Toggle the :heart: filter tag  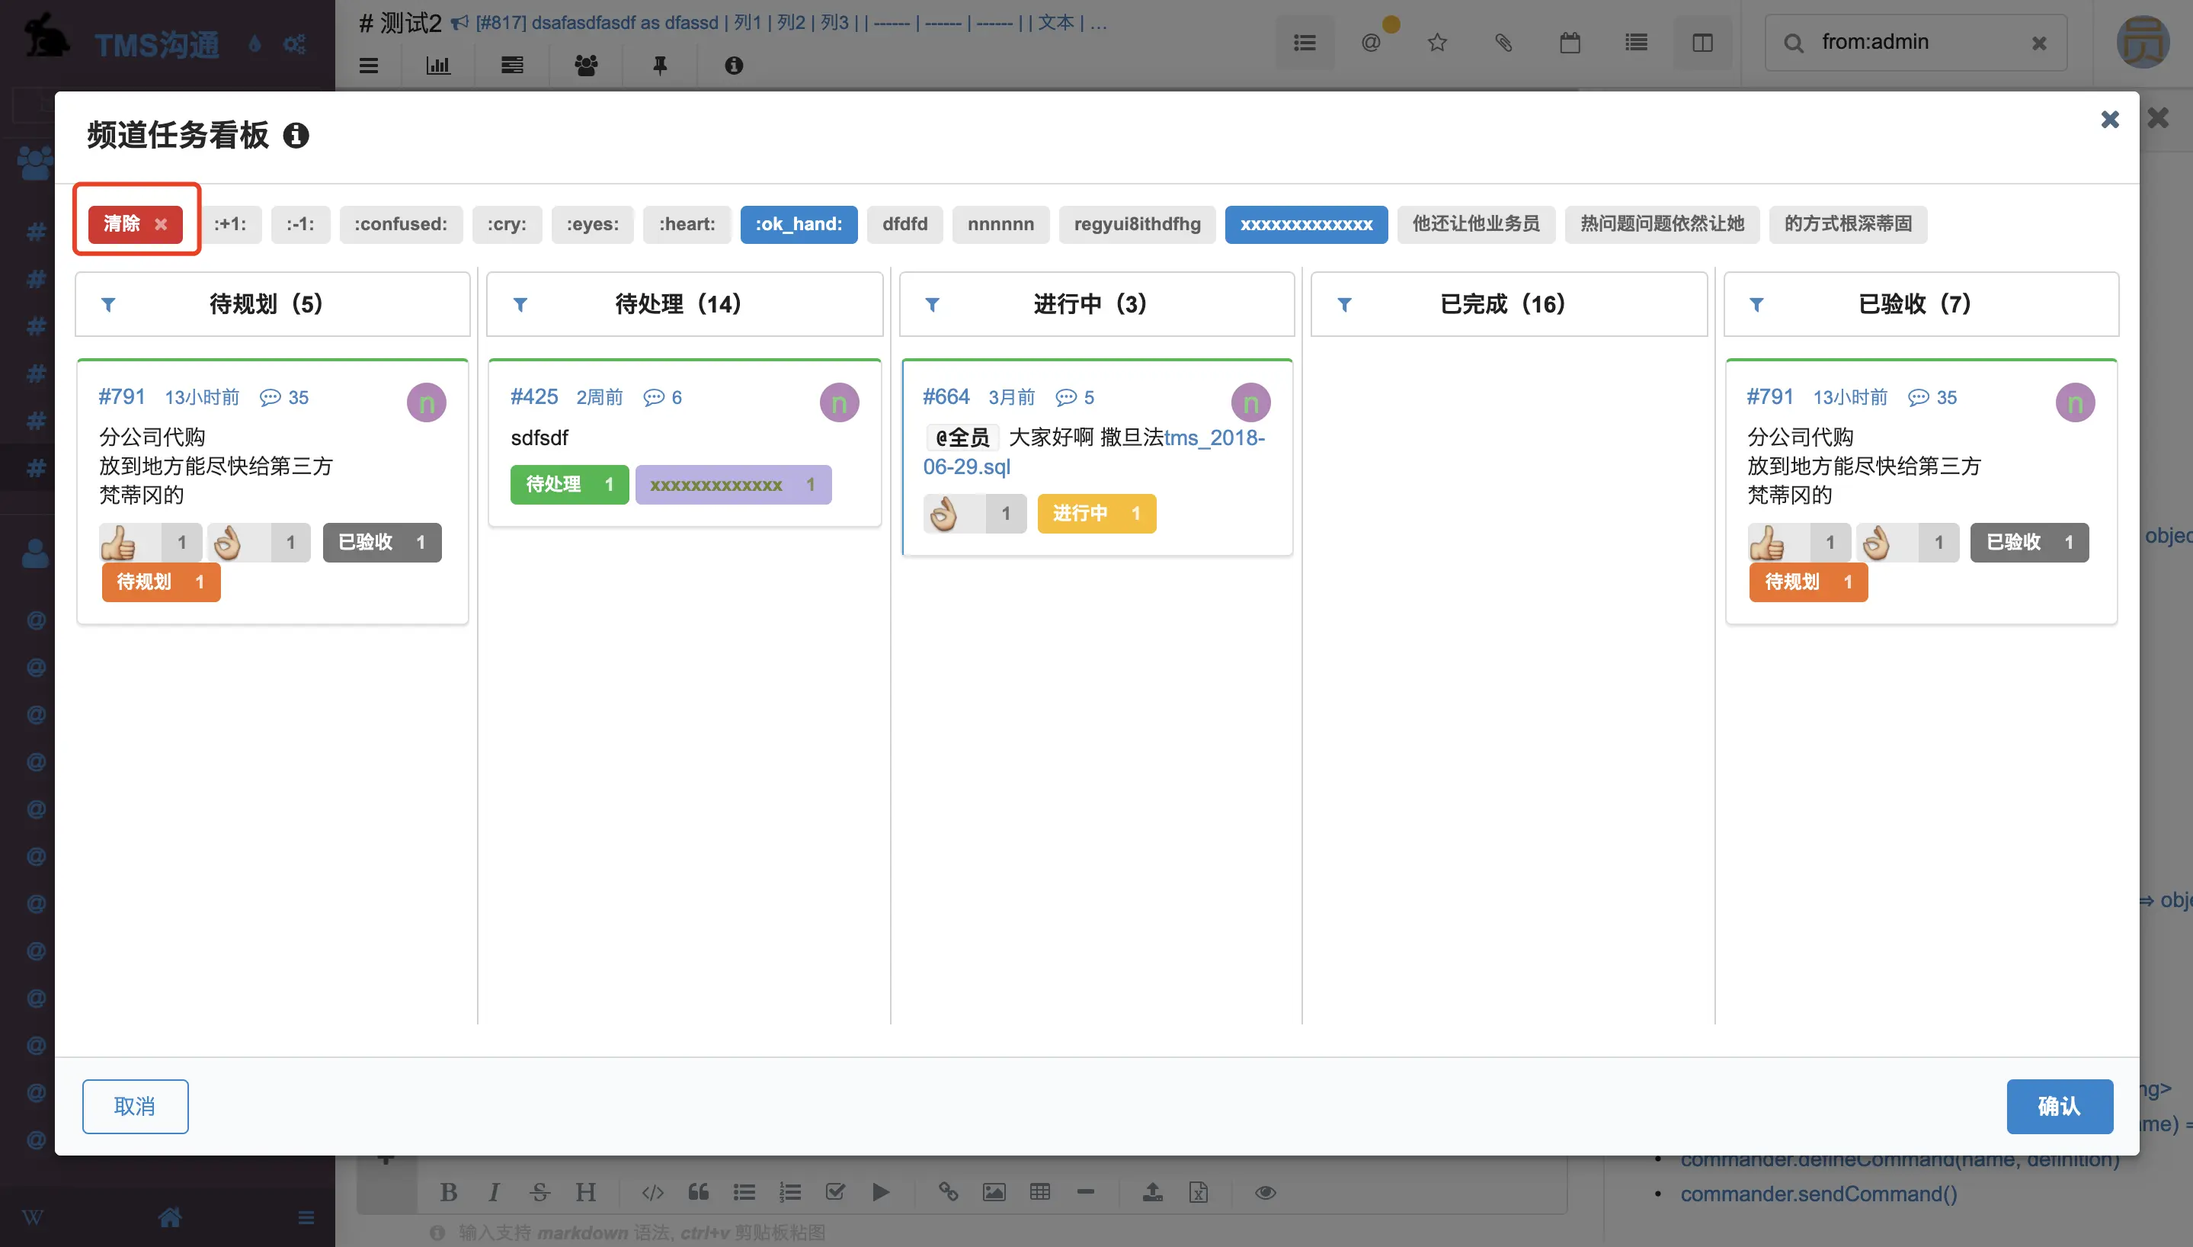687,224
